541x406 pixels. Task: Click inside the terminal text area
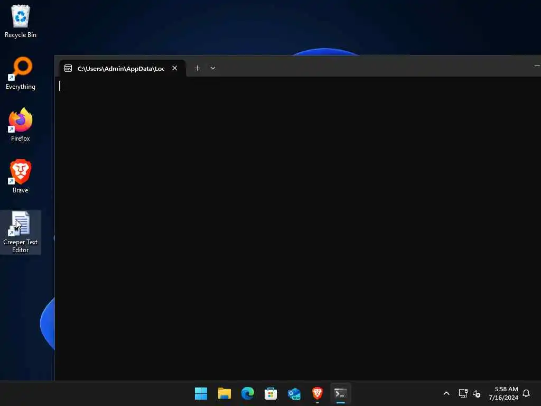[x=297, y=228]
